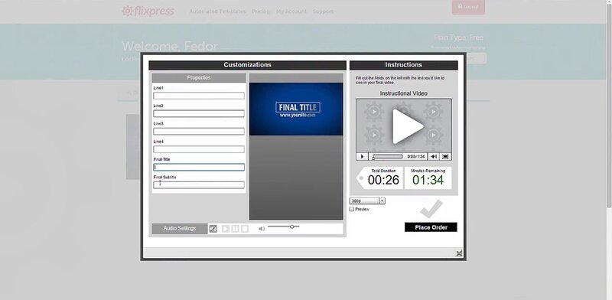Viewport: 612px width, 300px height.
Task: Click the Place Order button
Action: click(x=431, y=227)
